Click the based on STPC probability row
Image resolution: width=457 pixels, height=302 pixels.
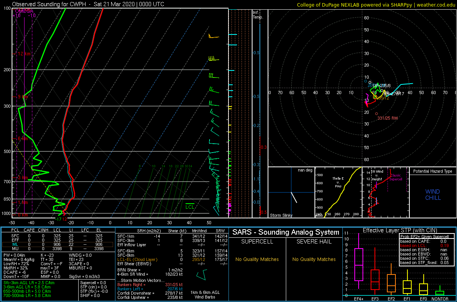[427, 259]
